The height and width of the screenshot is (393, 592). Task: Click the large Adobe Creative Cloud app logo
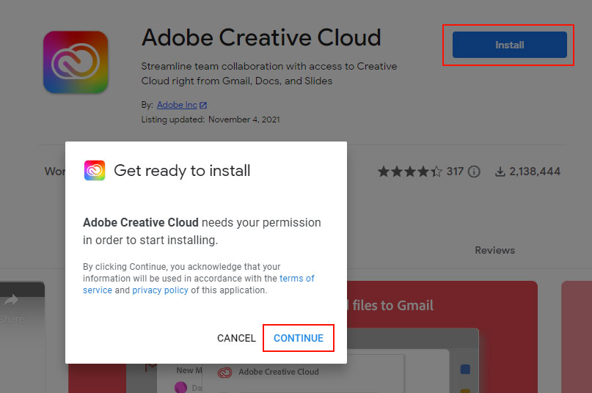coord(76,62)
